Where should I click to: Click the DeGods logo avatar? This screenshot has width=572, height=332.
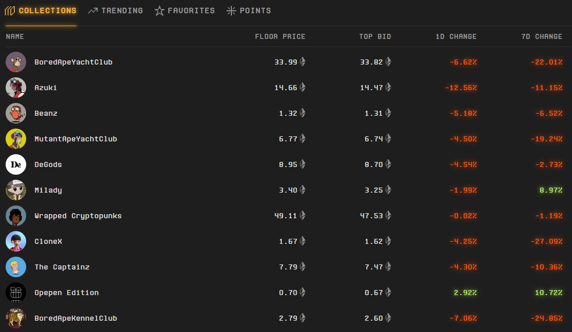click(16, 164)
